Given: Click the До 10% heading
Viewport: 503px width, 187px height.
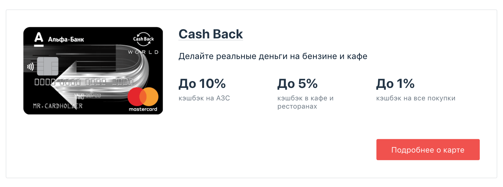Looking at the screenshot, I should pyautogui.click(x=202, y=84).
